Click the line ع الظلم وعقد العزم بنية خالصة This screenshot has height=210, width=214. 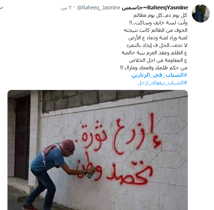point(154,53)
